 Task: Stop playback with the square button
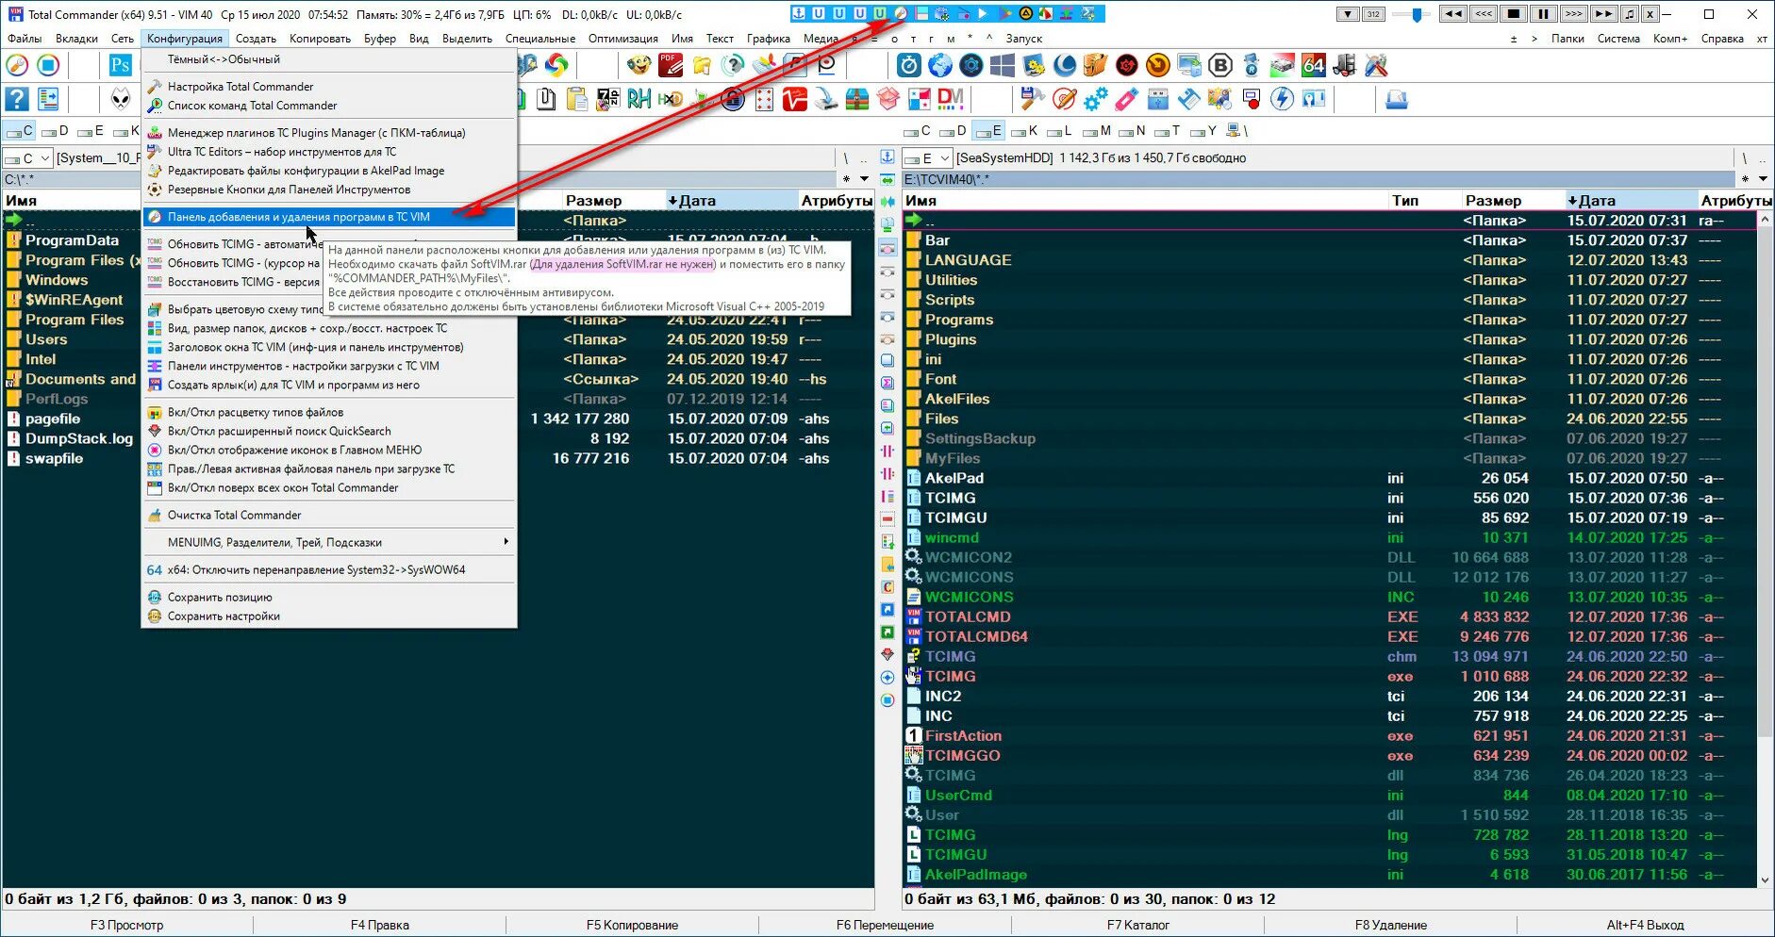1514,14
